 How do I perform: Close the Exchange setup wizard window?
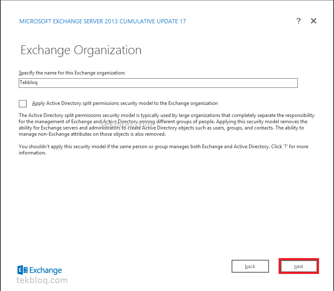pos(313,21)
